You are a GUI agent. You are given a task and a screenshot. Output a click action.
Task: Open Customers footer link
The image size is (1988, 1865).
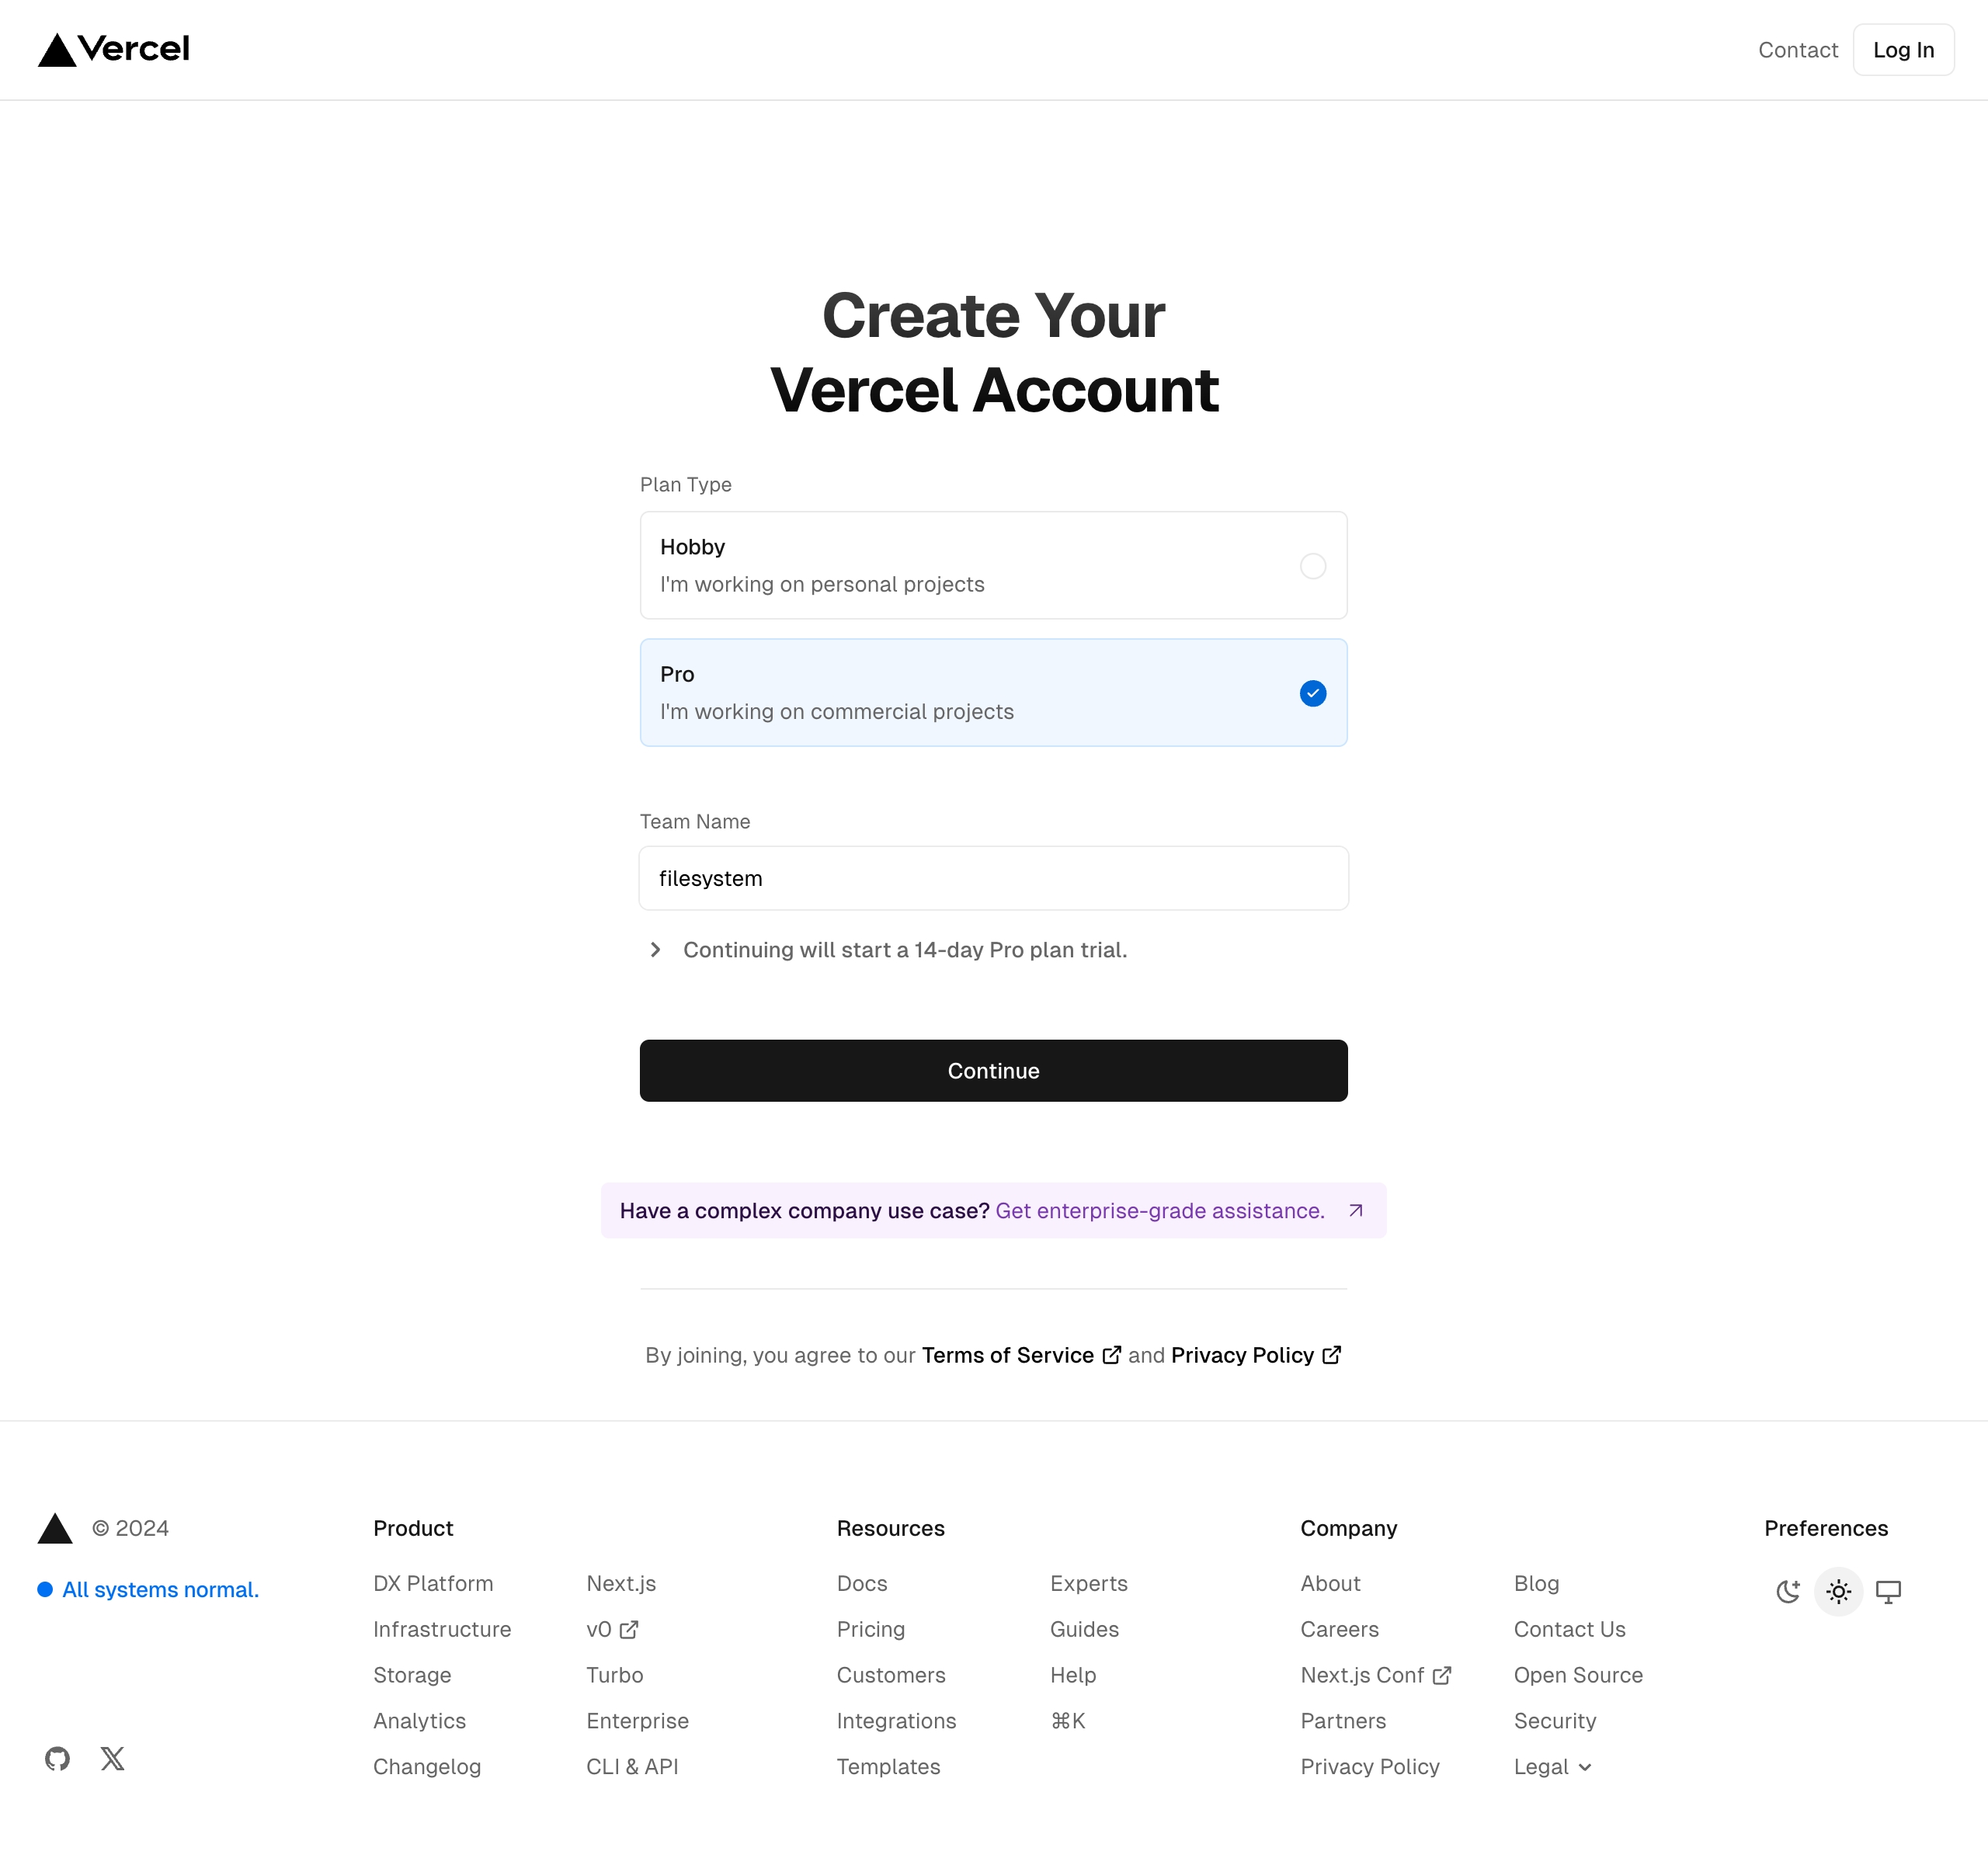pos(891,1675)
